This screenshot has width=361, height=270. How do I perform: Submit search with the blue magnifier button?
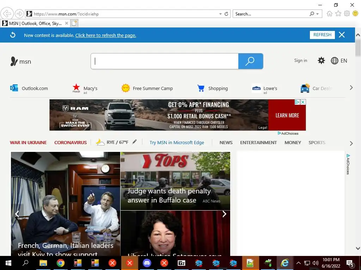(x=251, y=61)
